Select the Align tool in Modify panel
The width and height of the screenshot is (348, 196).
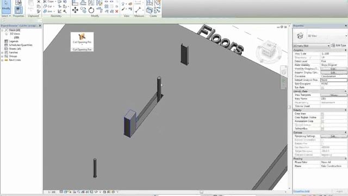coord(75,2)
